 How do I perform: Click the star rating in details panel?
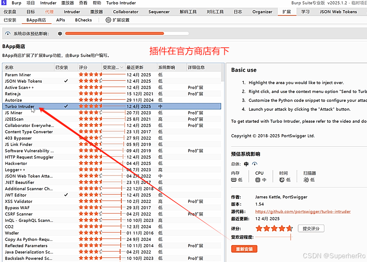coord(274,228)
